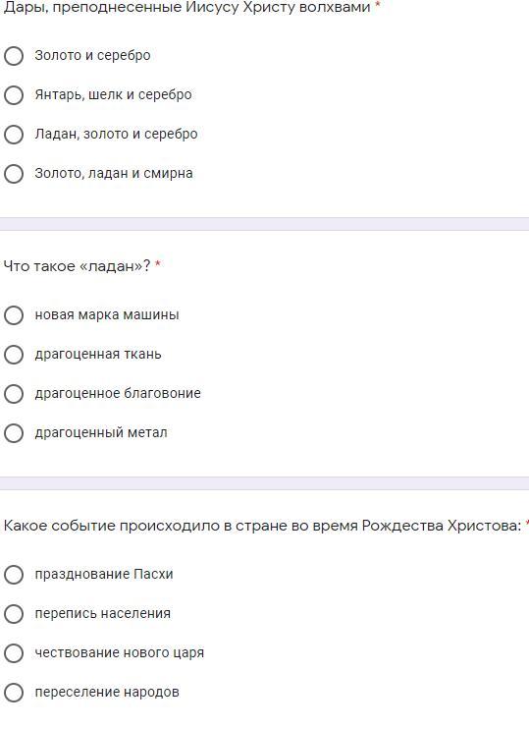
Task: Select the answer празднование Пасхи
Action: click(14, 575)
